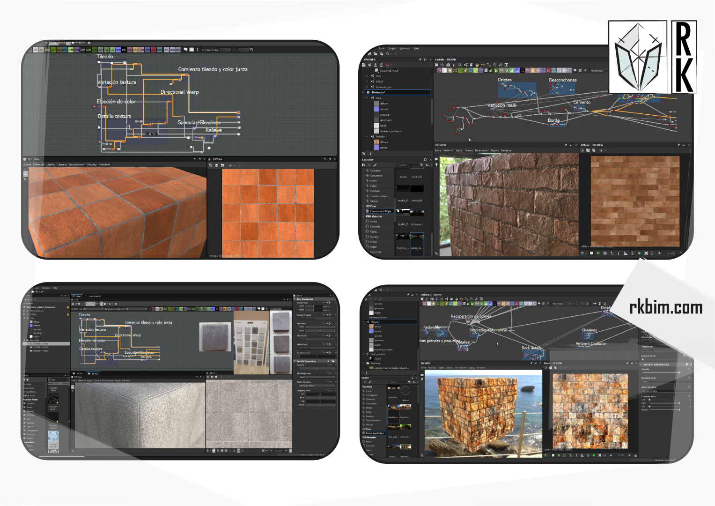Select Environment Maps in the brick window Library
This screenshot has width=715, height=506.
click(x=380, y=211)
